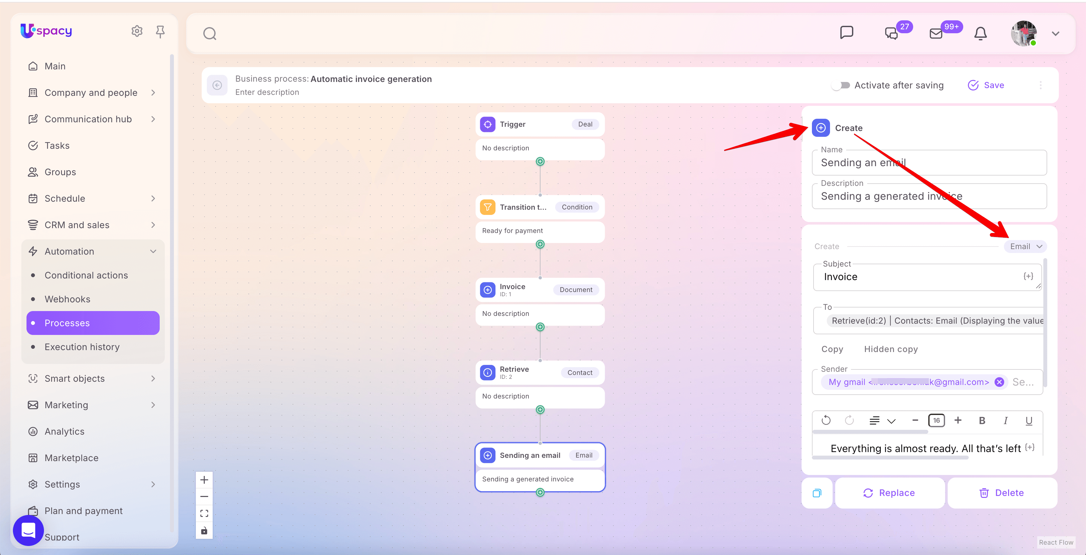
Task: Fit view on the flow canvas
Action: 204,513
